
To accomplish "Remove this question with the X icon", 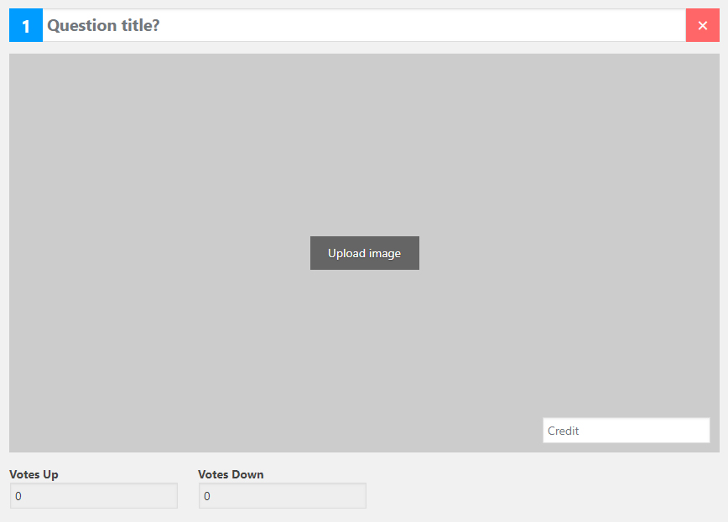I will pos(702,26).
